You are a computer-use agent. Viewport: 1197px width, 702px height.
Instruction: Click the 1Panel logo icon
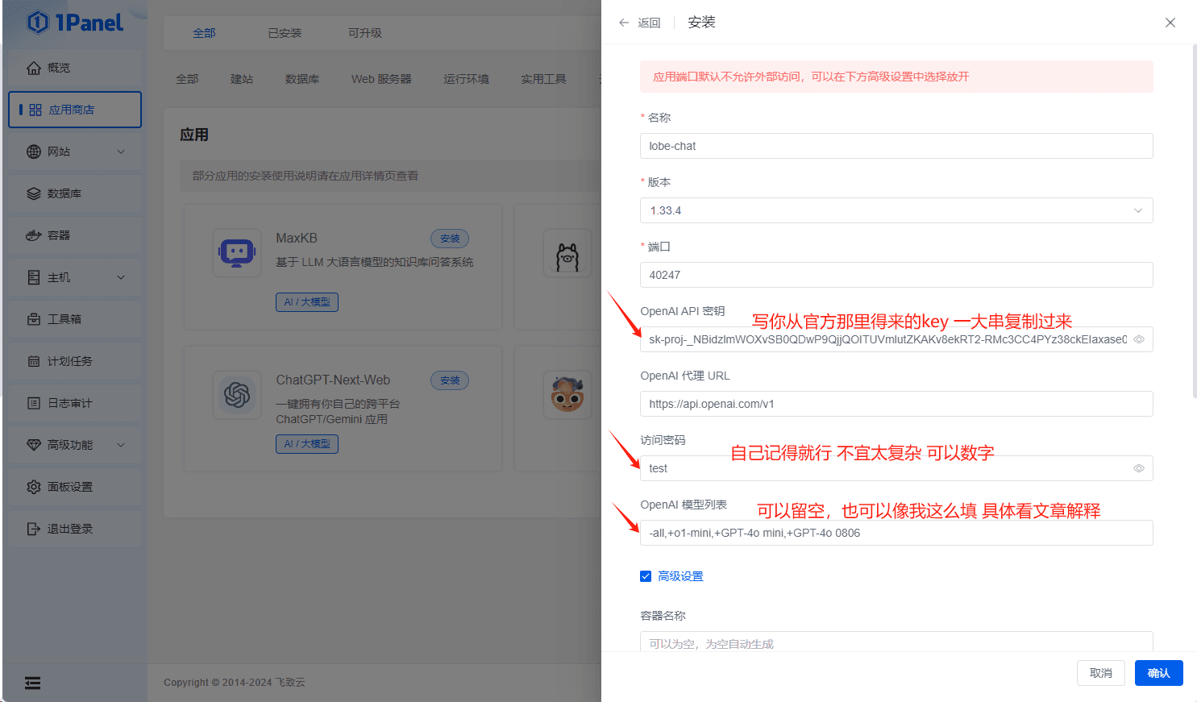pos(38,22)
